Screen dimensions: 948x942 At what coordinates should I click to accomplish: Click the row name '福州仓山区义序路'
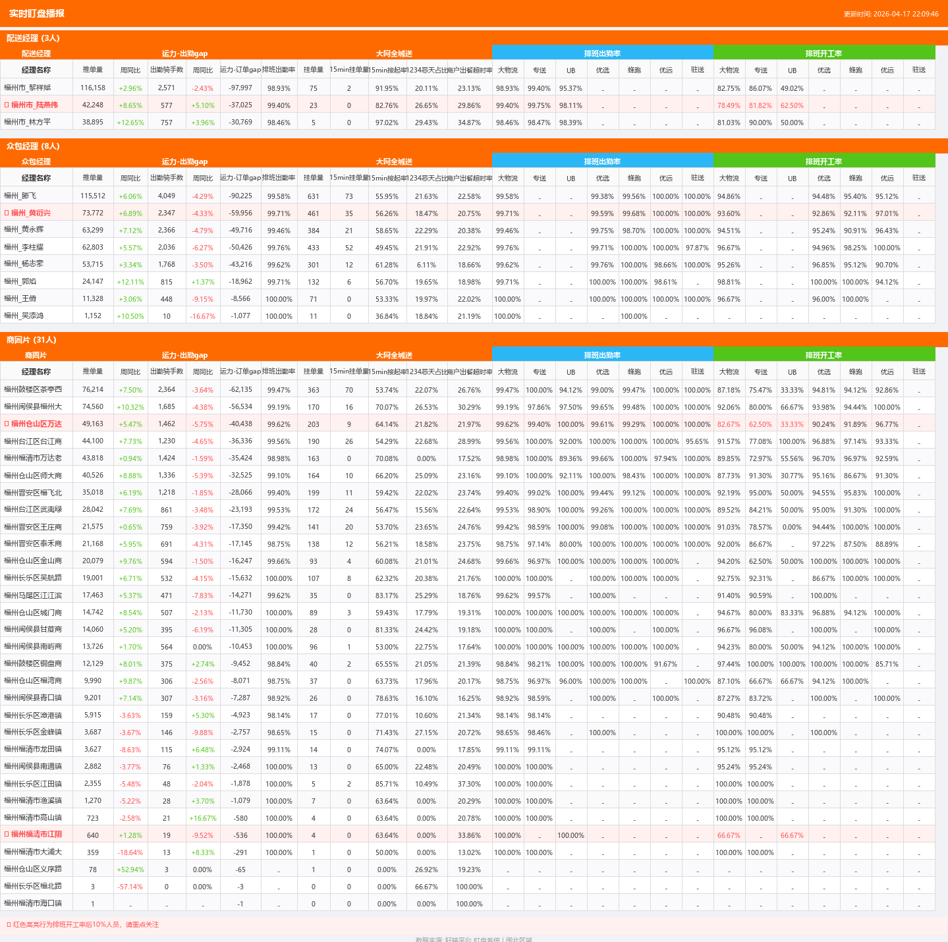[x=33, y=869]
